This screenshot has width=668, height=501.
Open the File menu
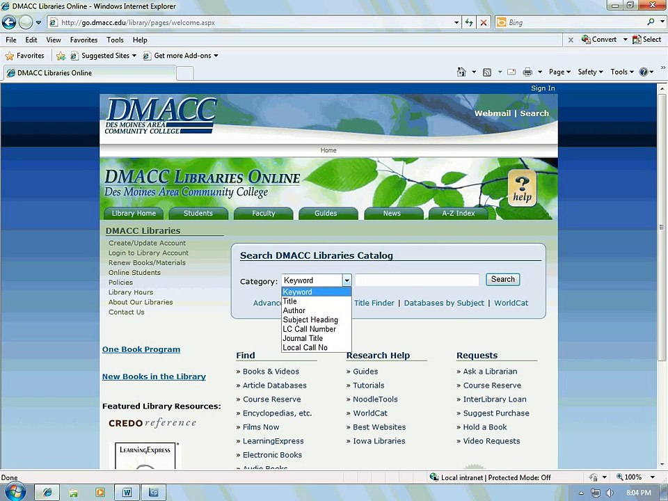coord(11,40)
